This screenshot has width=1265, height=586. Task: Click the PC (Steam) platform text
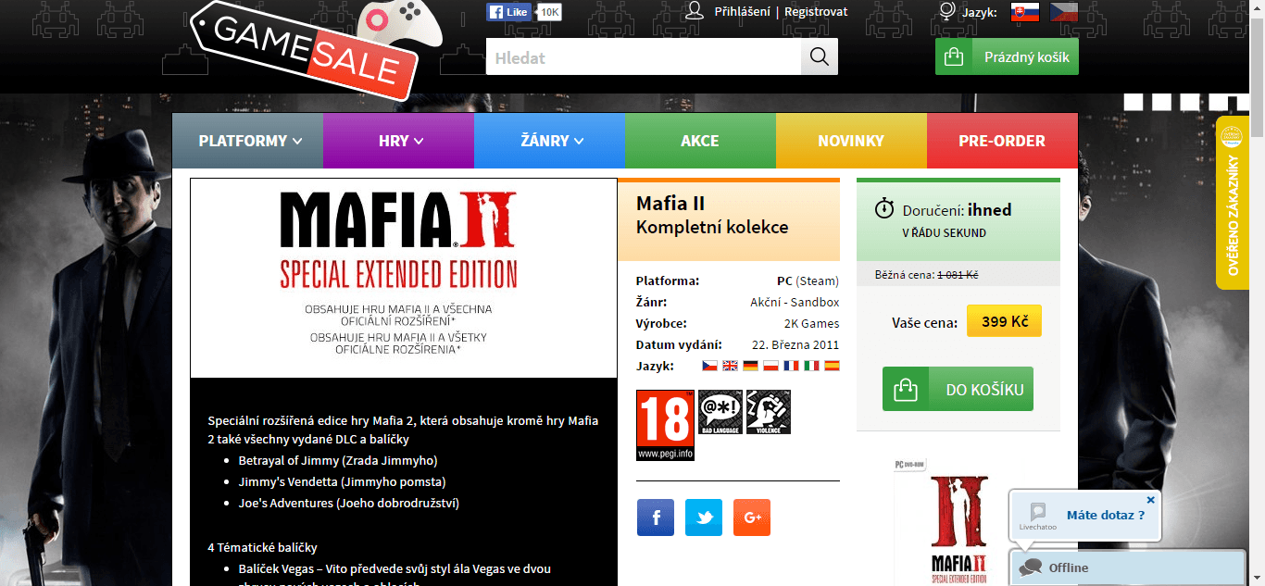coord(808,281)
